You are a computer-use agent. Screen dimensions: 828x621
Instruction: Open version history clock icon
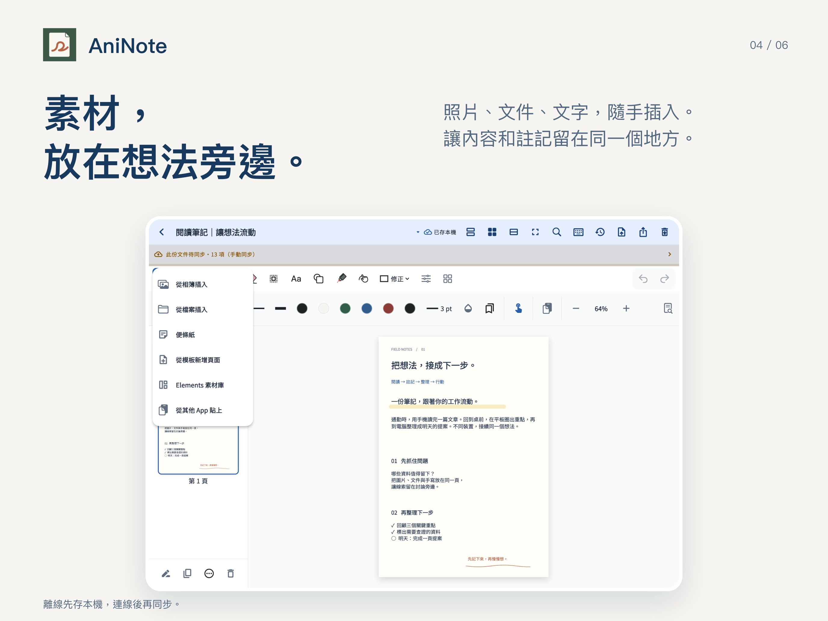coord(600,232)
